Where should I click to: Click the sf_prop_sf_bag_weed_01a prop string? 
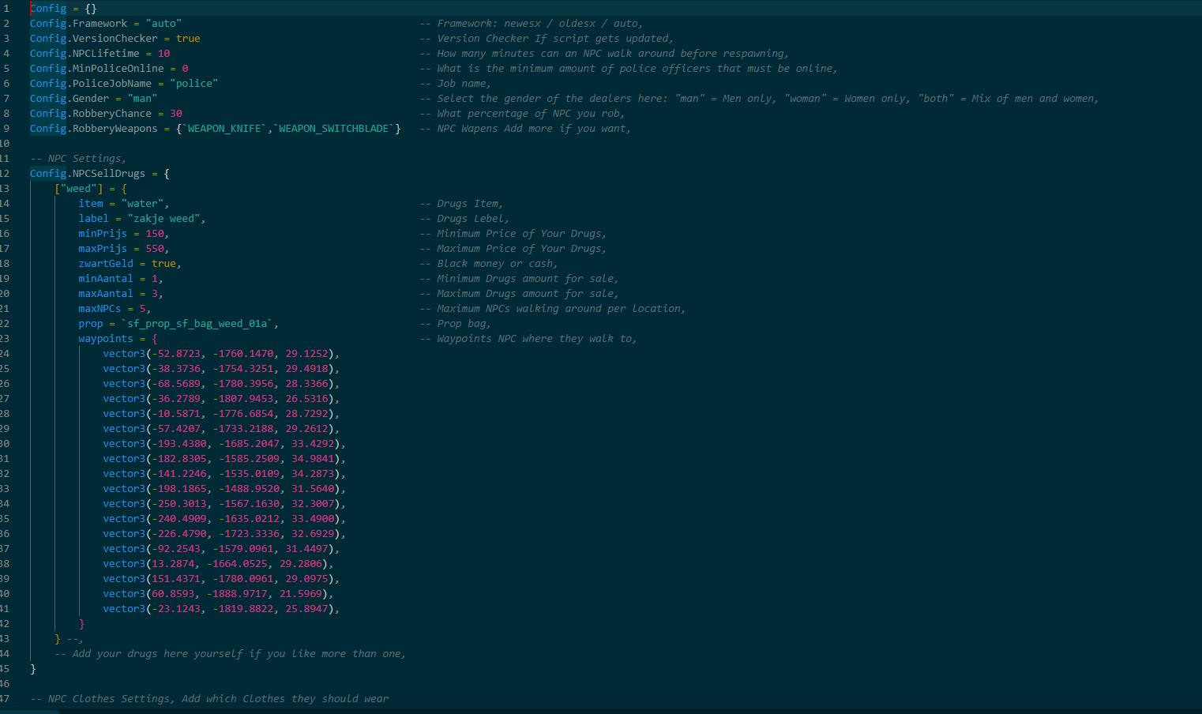coord(197,324)
